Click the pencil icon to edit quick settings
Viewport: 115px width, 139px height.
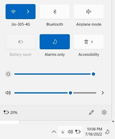point(91,112)
